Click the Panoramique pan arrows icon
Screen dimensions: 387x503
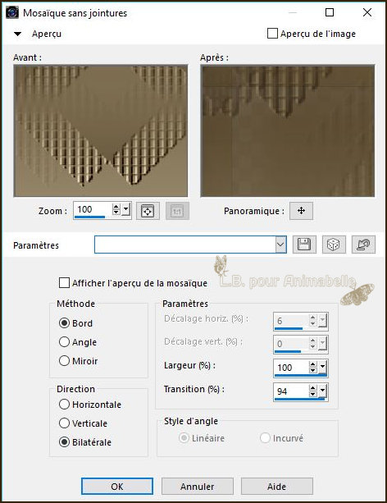pyautogui.click(x=301, y=211)
